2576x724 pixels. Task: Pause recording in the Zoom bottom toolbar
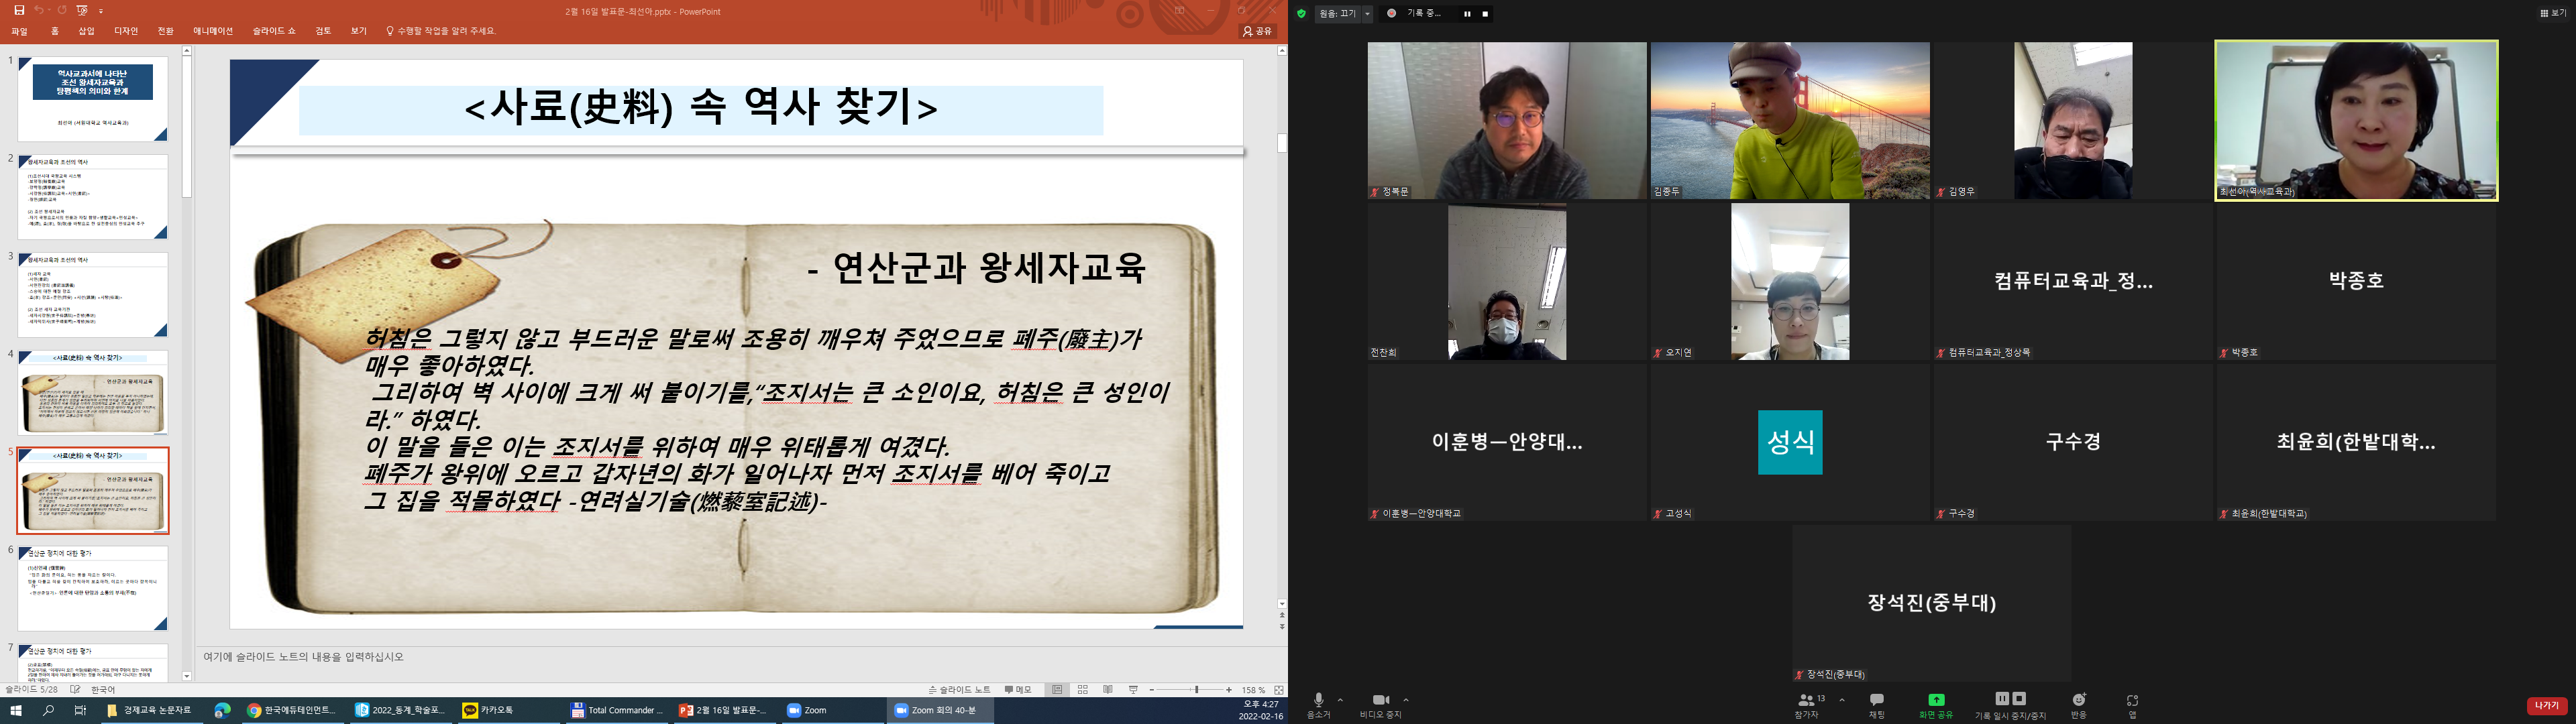pos(2002,699)
